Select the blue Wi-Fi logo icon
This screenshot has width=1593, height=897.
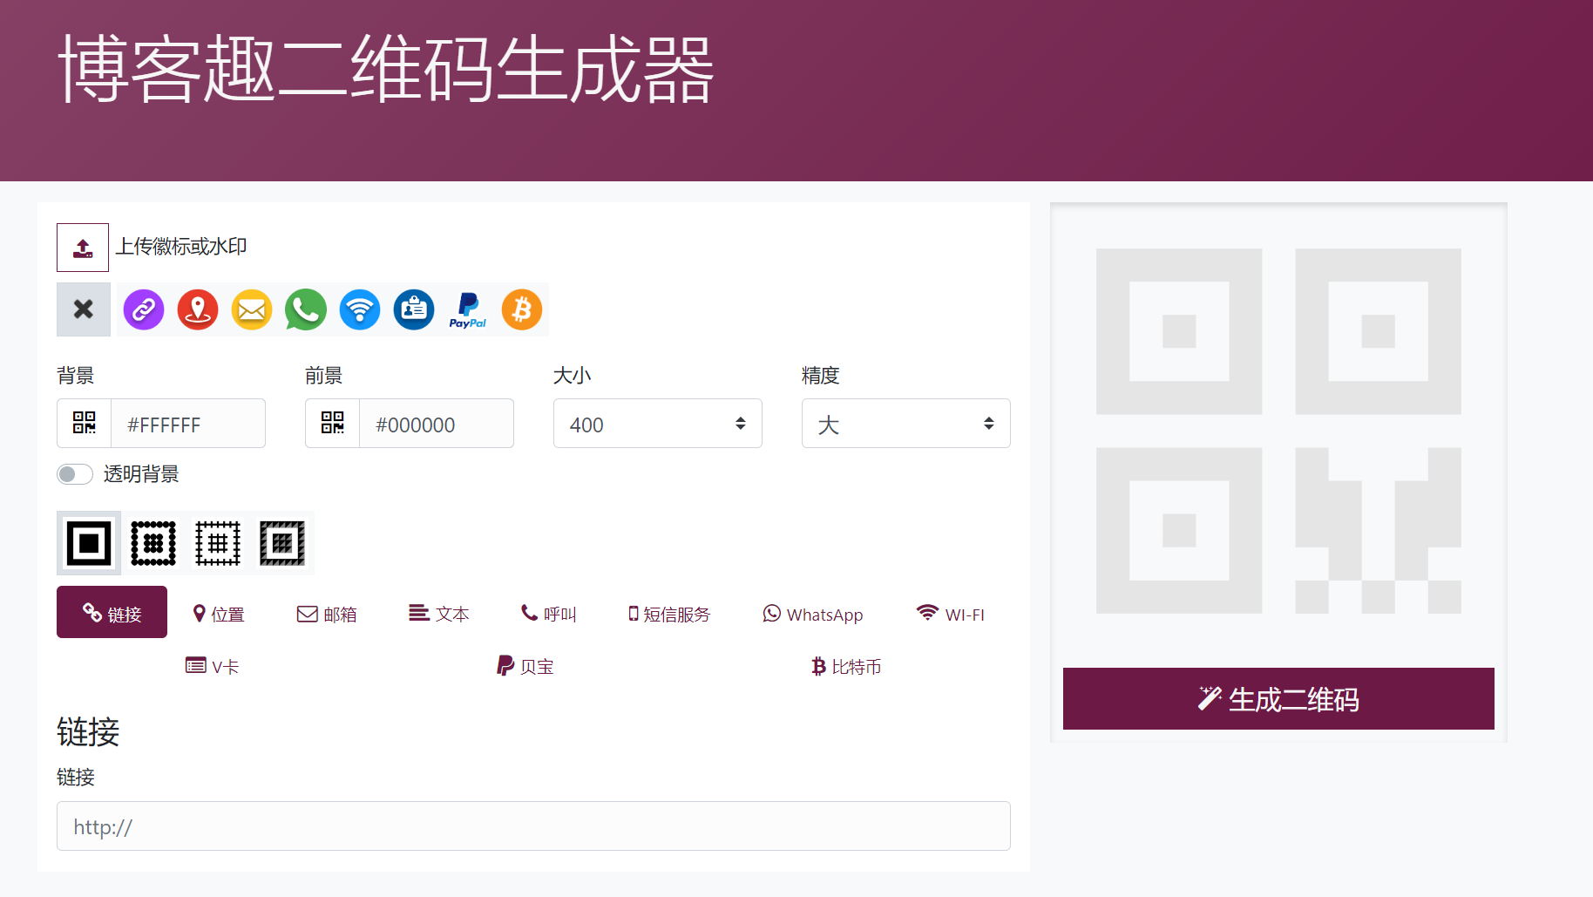pos(360,309)
